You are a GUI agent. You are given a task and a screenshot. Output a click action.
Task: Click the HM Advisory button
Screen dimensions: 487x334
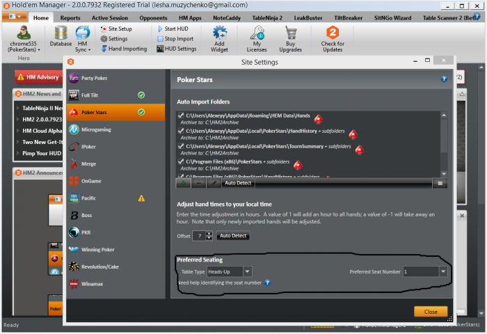38,77
